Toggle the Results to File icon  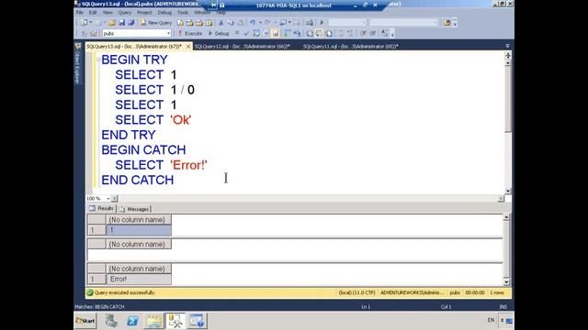[329, 33]
